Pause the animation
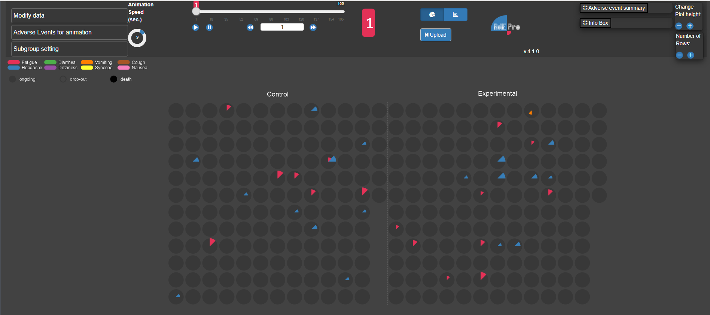Image resolution: width=710 pixels, height=315 pixels. click(x=210, y=27)
